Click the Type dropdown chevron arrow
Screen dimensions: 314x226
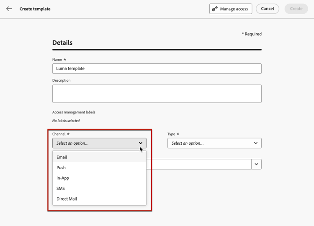[256, 143]
